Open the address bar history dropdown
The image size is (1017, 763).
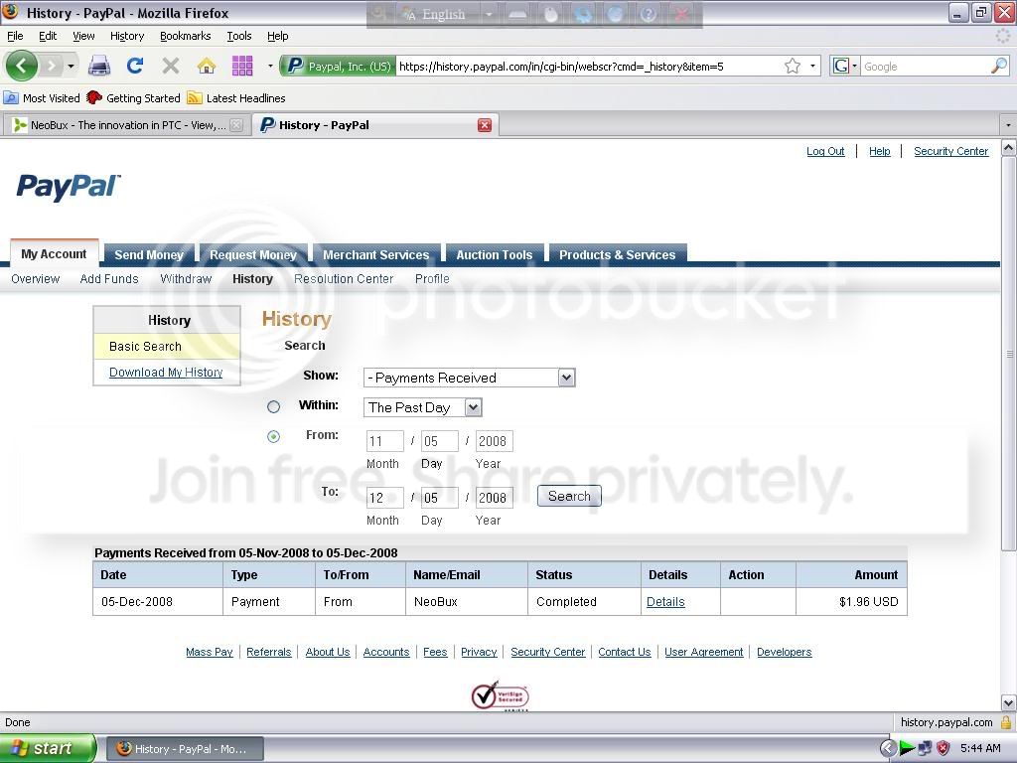tap(812, 67)
